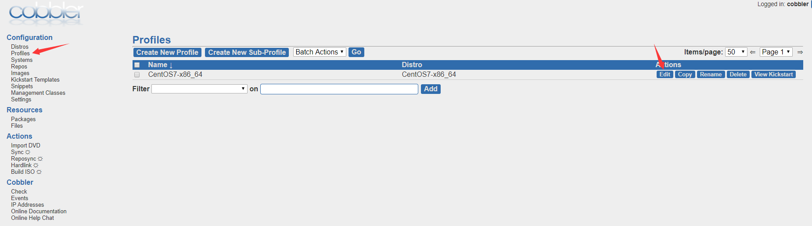Expand the Items/page dropdown
Screen dimensions: 812x226
[736, 52]
